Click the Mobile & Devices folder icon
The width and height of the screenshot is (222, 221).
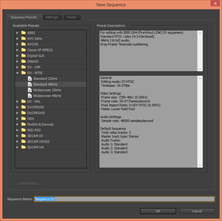coord(24,124)
